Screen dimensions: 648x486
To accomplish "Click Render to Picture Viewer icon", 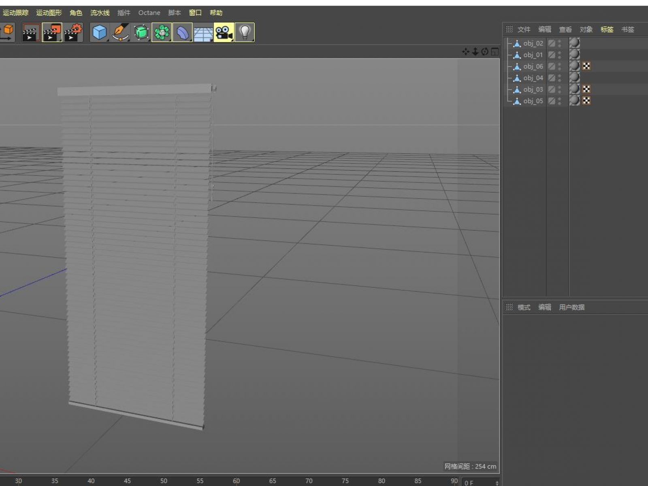I will 52,32.
